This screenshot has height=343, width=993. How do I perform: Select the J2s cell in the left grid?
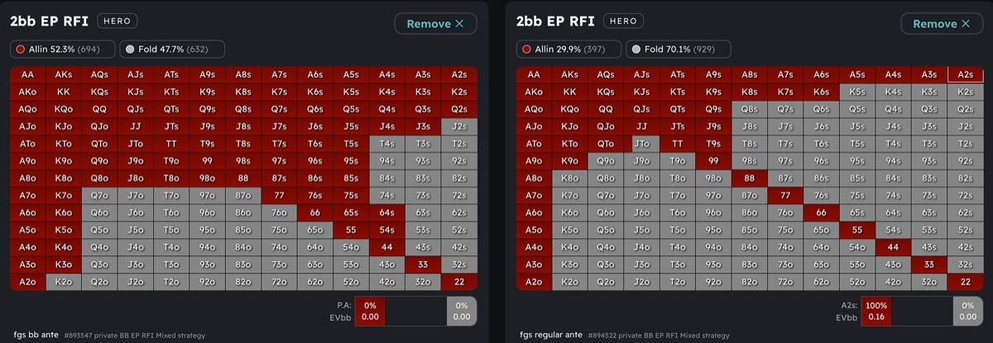[459, 126]
